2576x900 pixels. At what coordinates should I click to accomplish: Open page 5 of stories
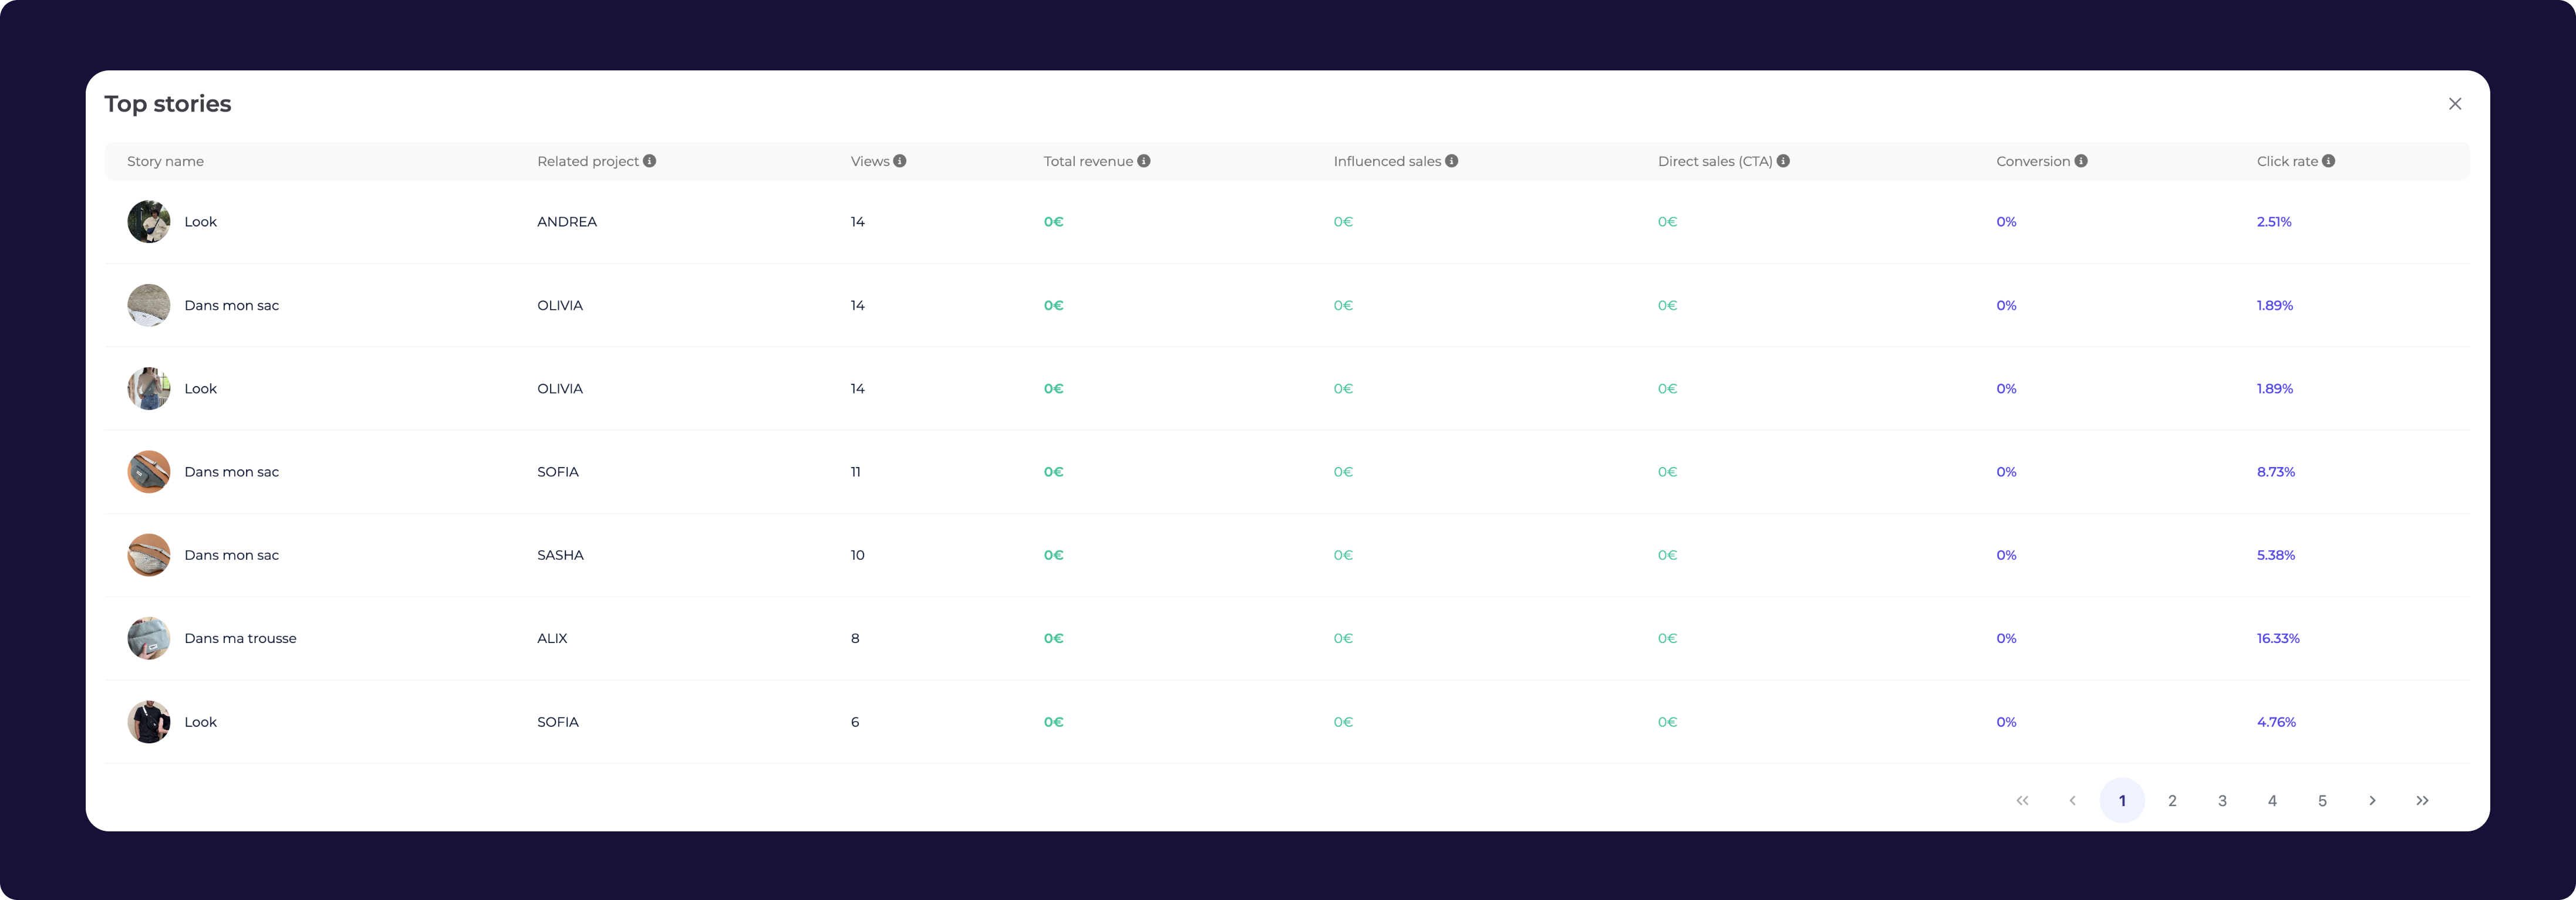(2322, 800)
